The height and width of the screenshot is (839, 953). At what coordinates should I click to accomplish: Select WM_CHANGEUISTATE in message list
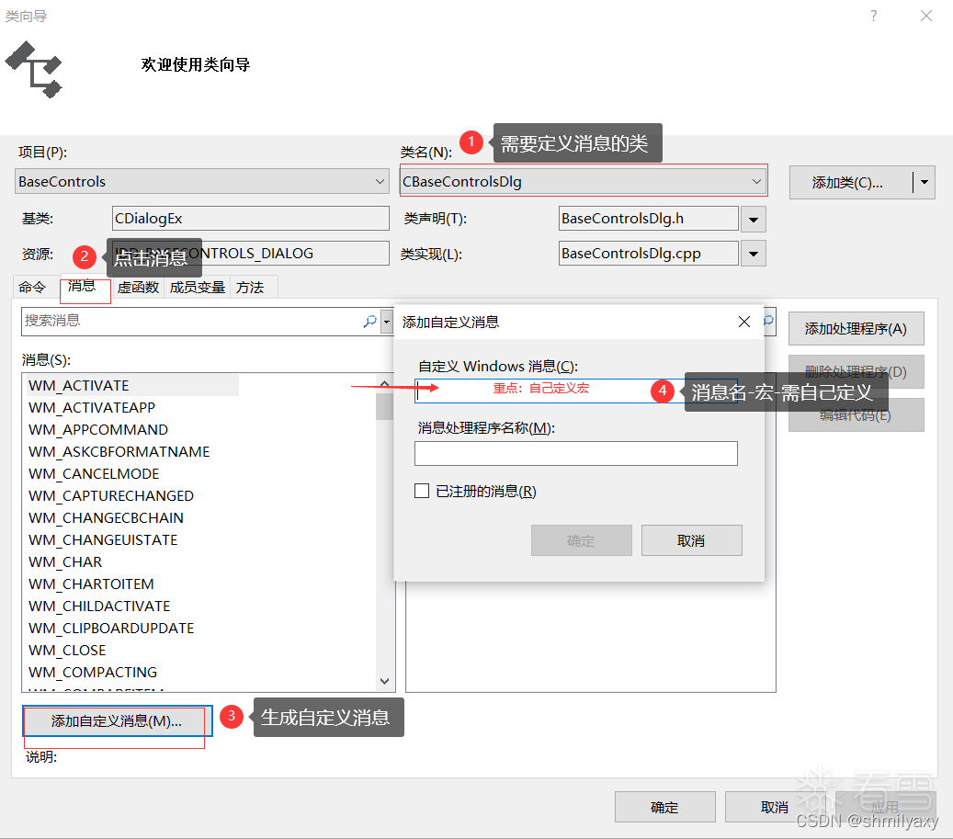click(103, 540)
